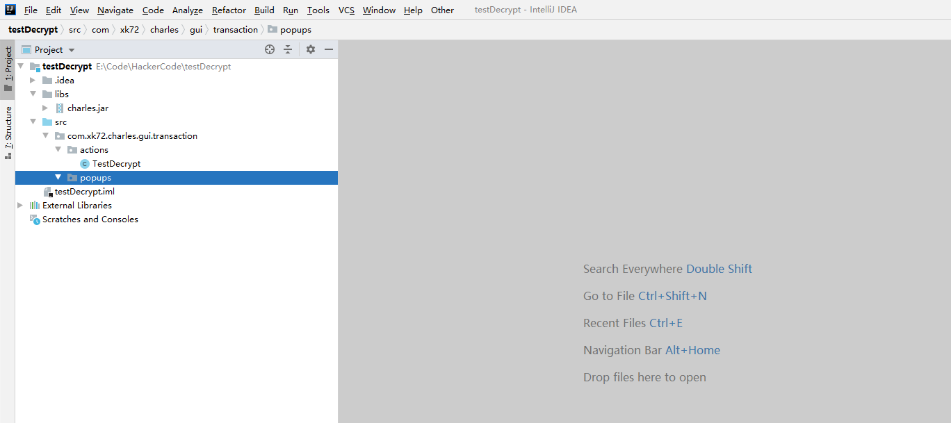
Task: Collapse the actions package arrow
Action: [x=58, y=150]
